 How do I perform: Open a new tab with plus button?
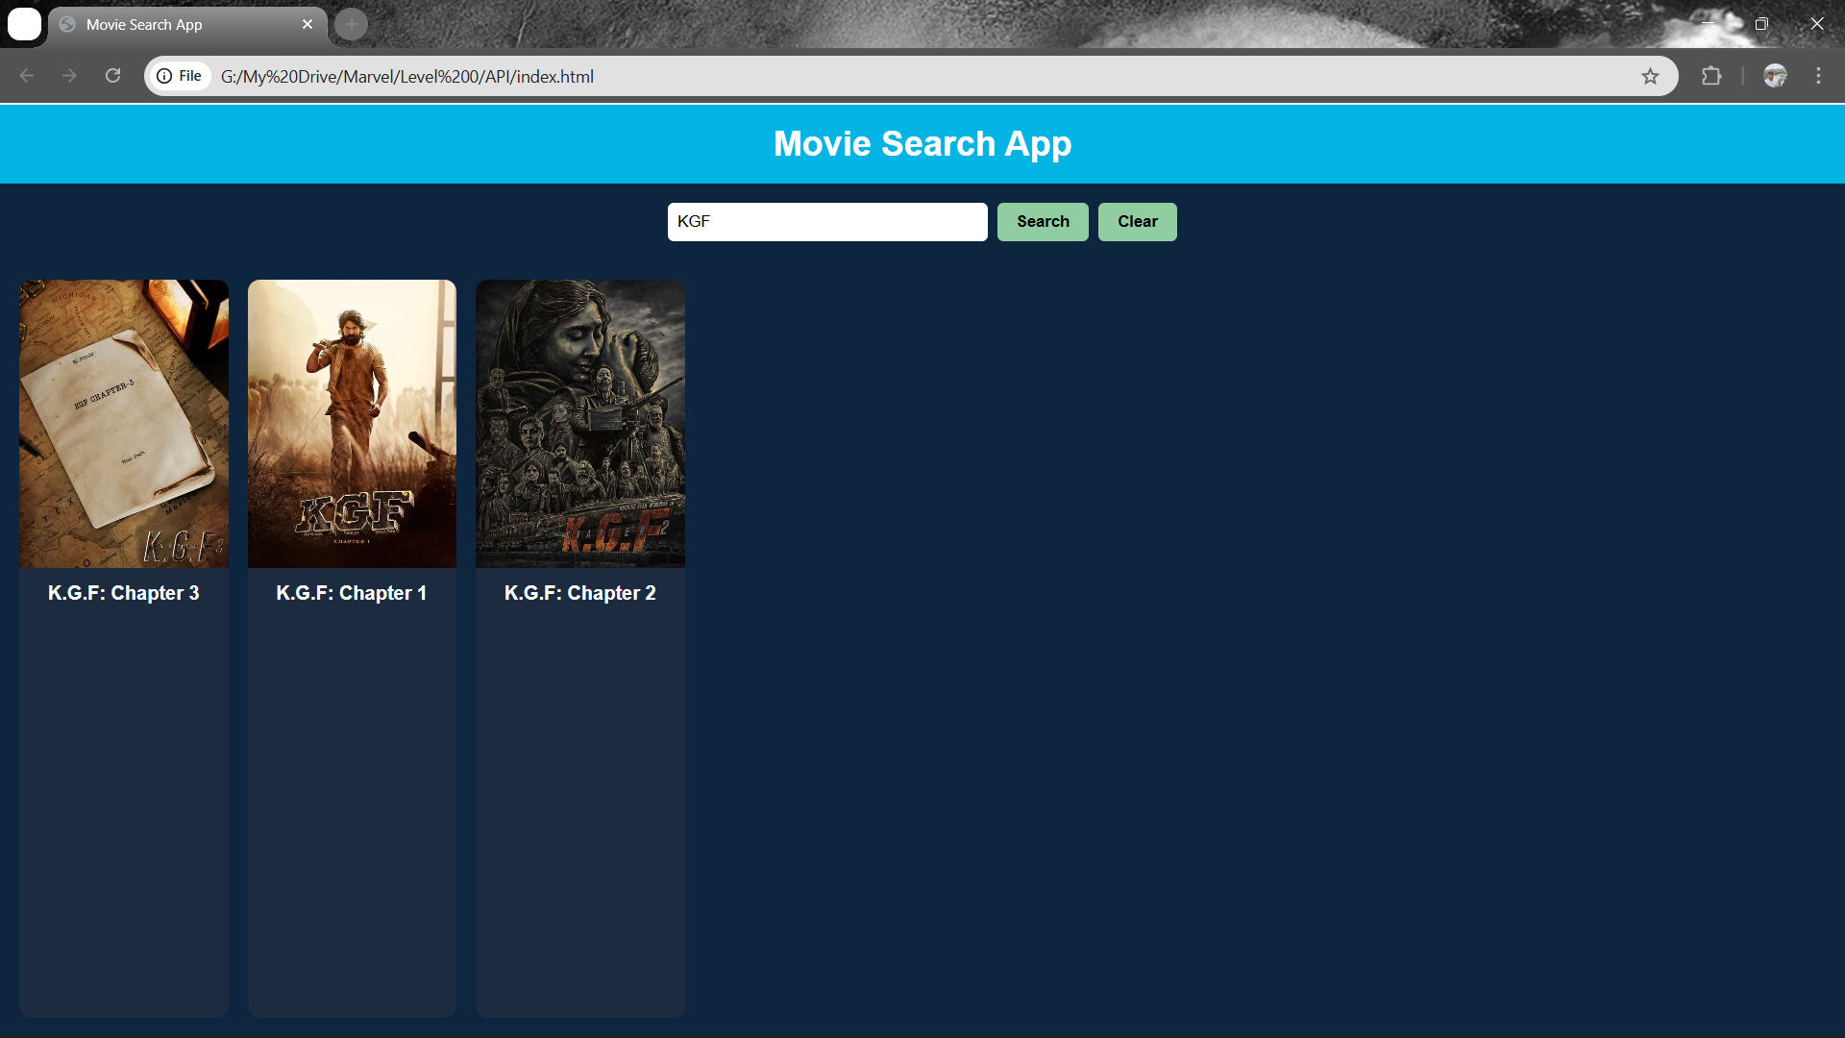[x=352, y=24]
